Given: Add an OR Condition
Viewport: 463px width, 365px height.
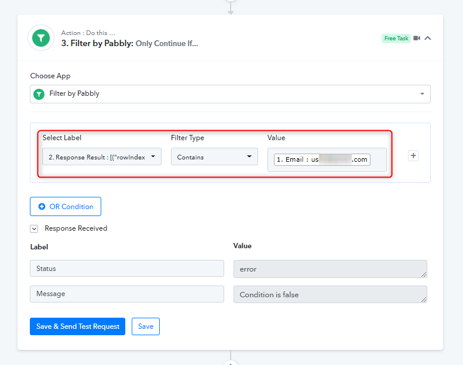Looking at the screenshot, I should (66, 207).
